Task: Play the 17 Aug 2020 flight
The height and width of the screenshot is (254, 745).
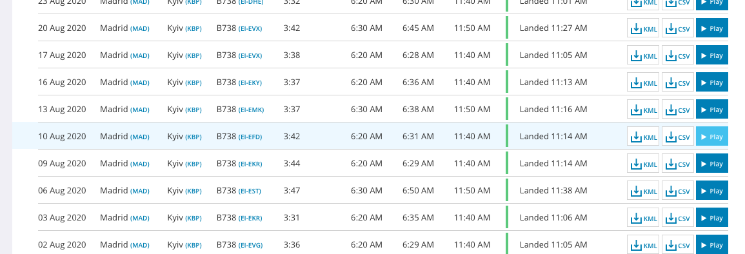Action: click(711, 55)
